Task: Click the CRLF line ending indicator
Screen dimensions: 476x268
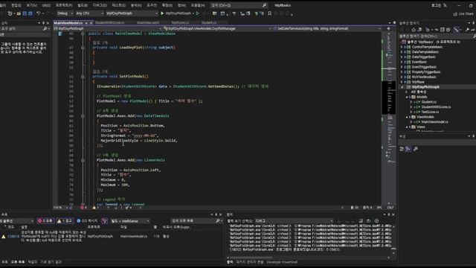Action: click(390, 208)
